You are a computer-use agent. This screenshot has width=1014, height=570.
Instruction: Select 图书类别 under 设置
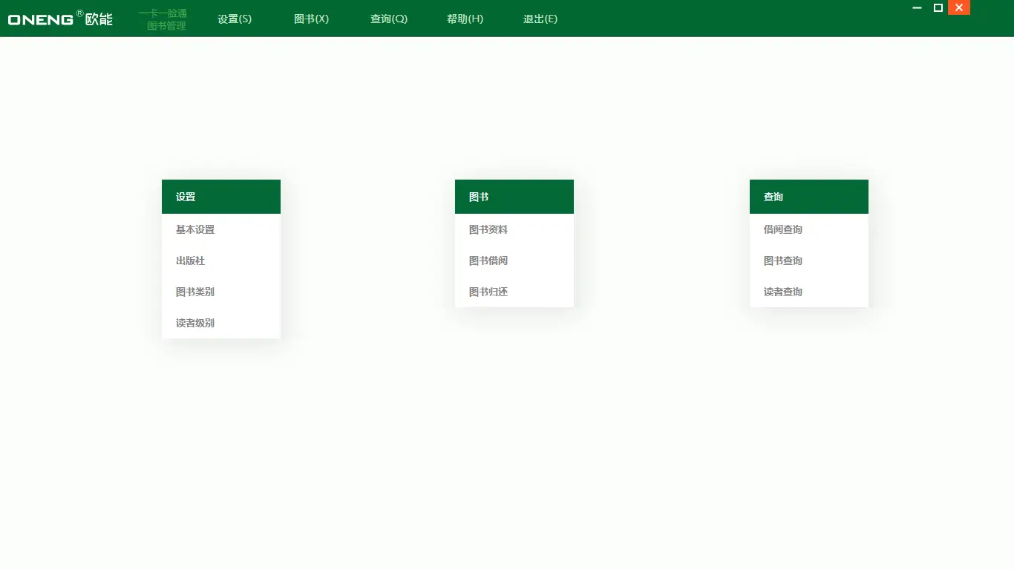[x=194, y=292]
